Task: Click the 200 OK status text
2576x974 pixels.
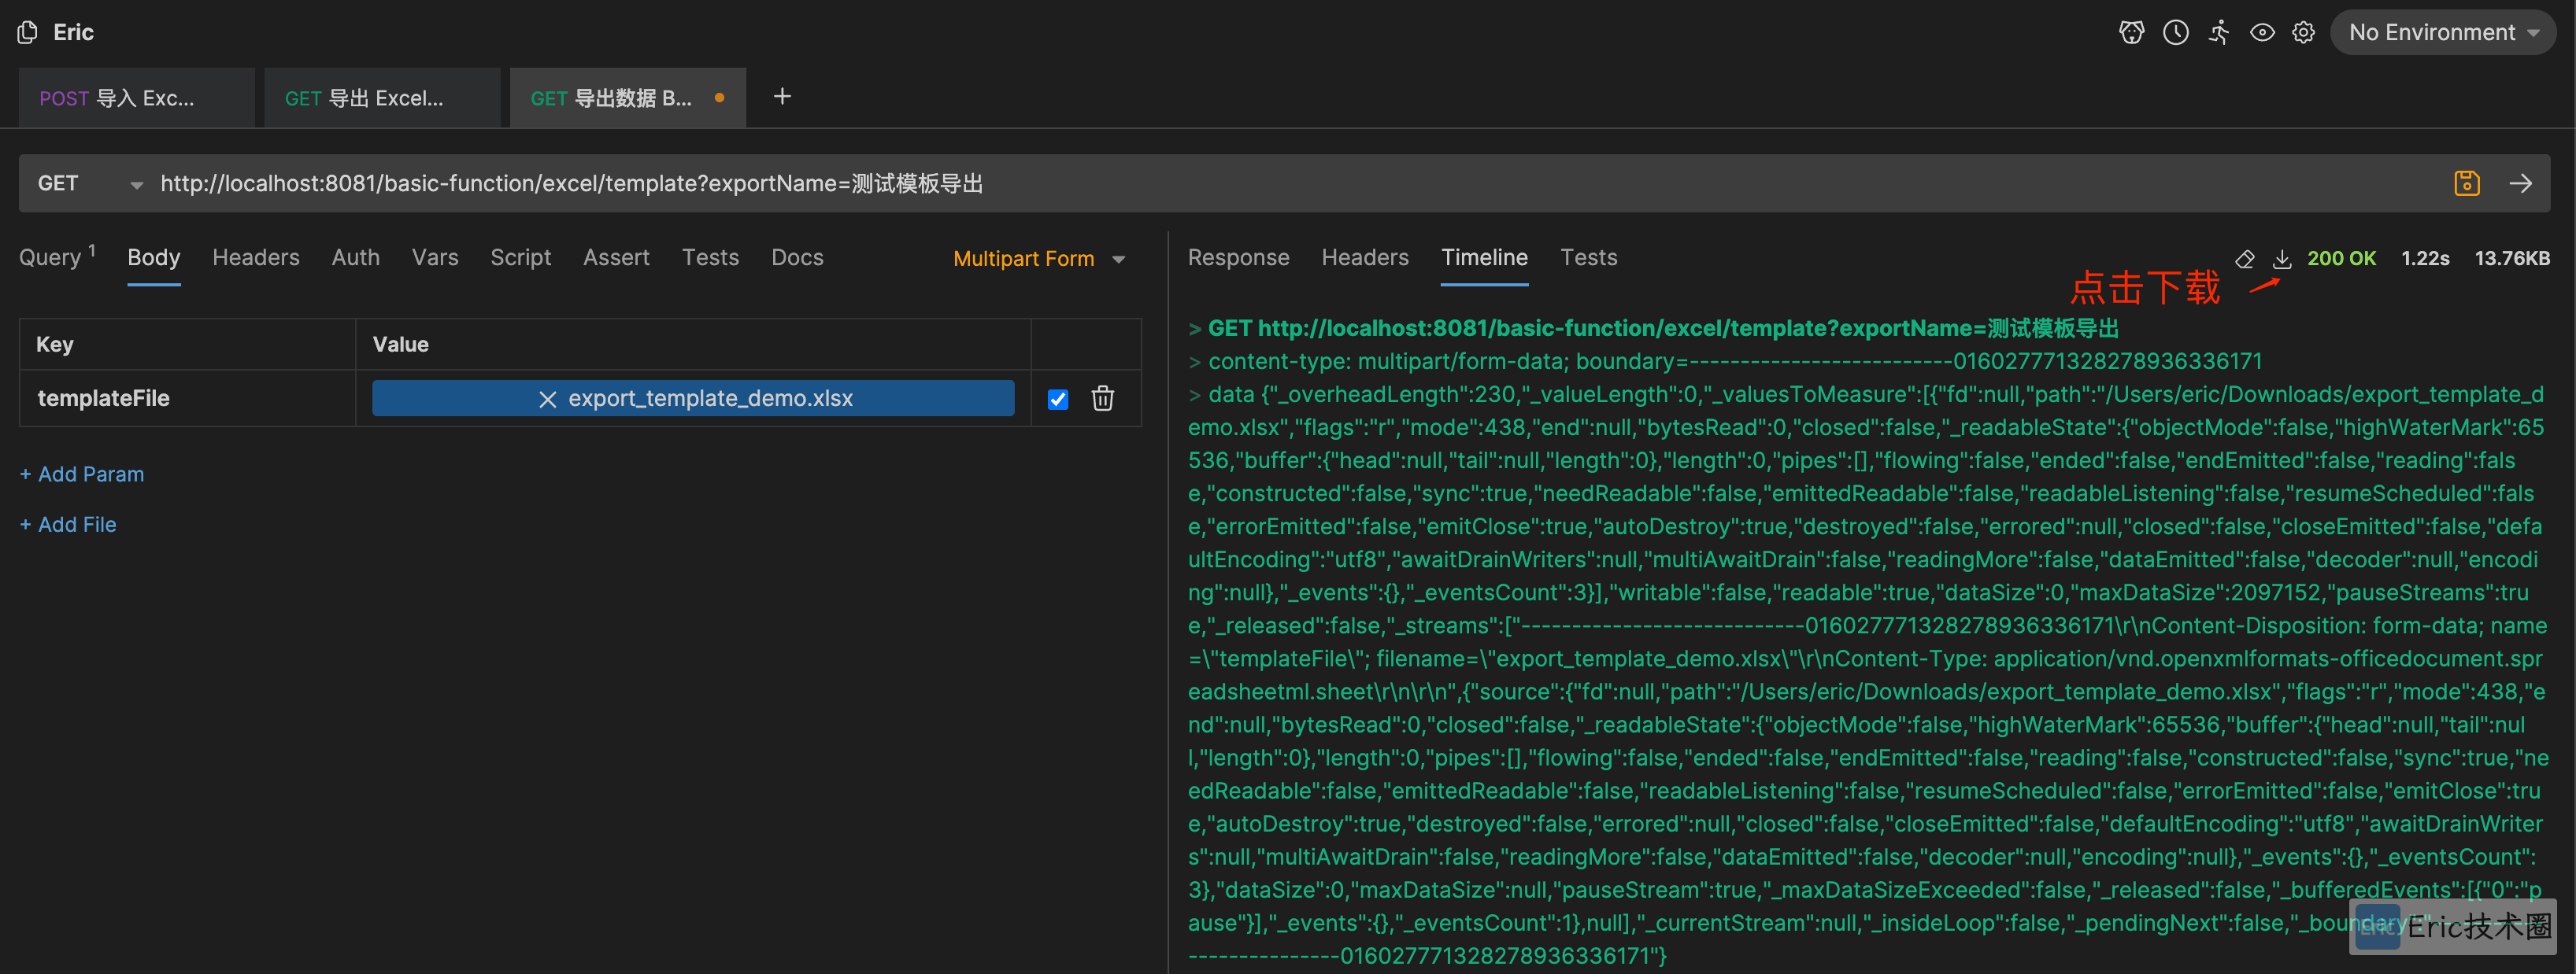Action: 2341,259
